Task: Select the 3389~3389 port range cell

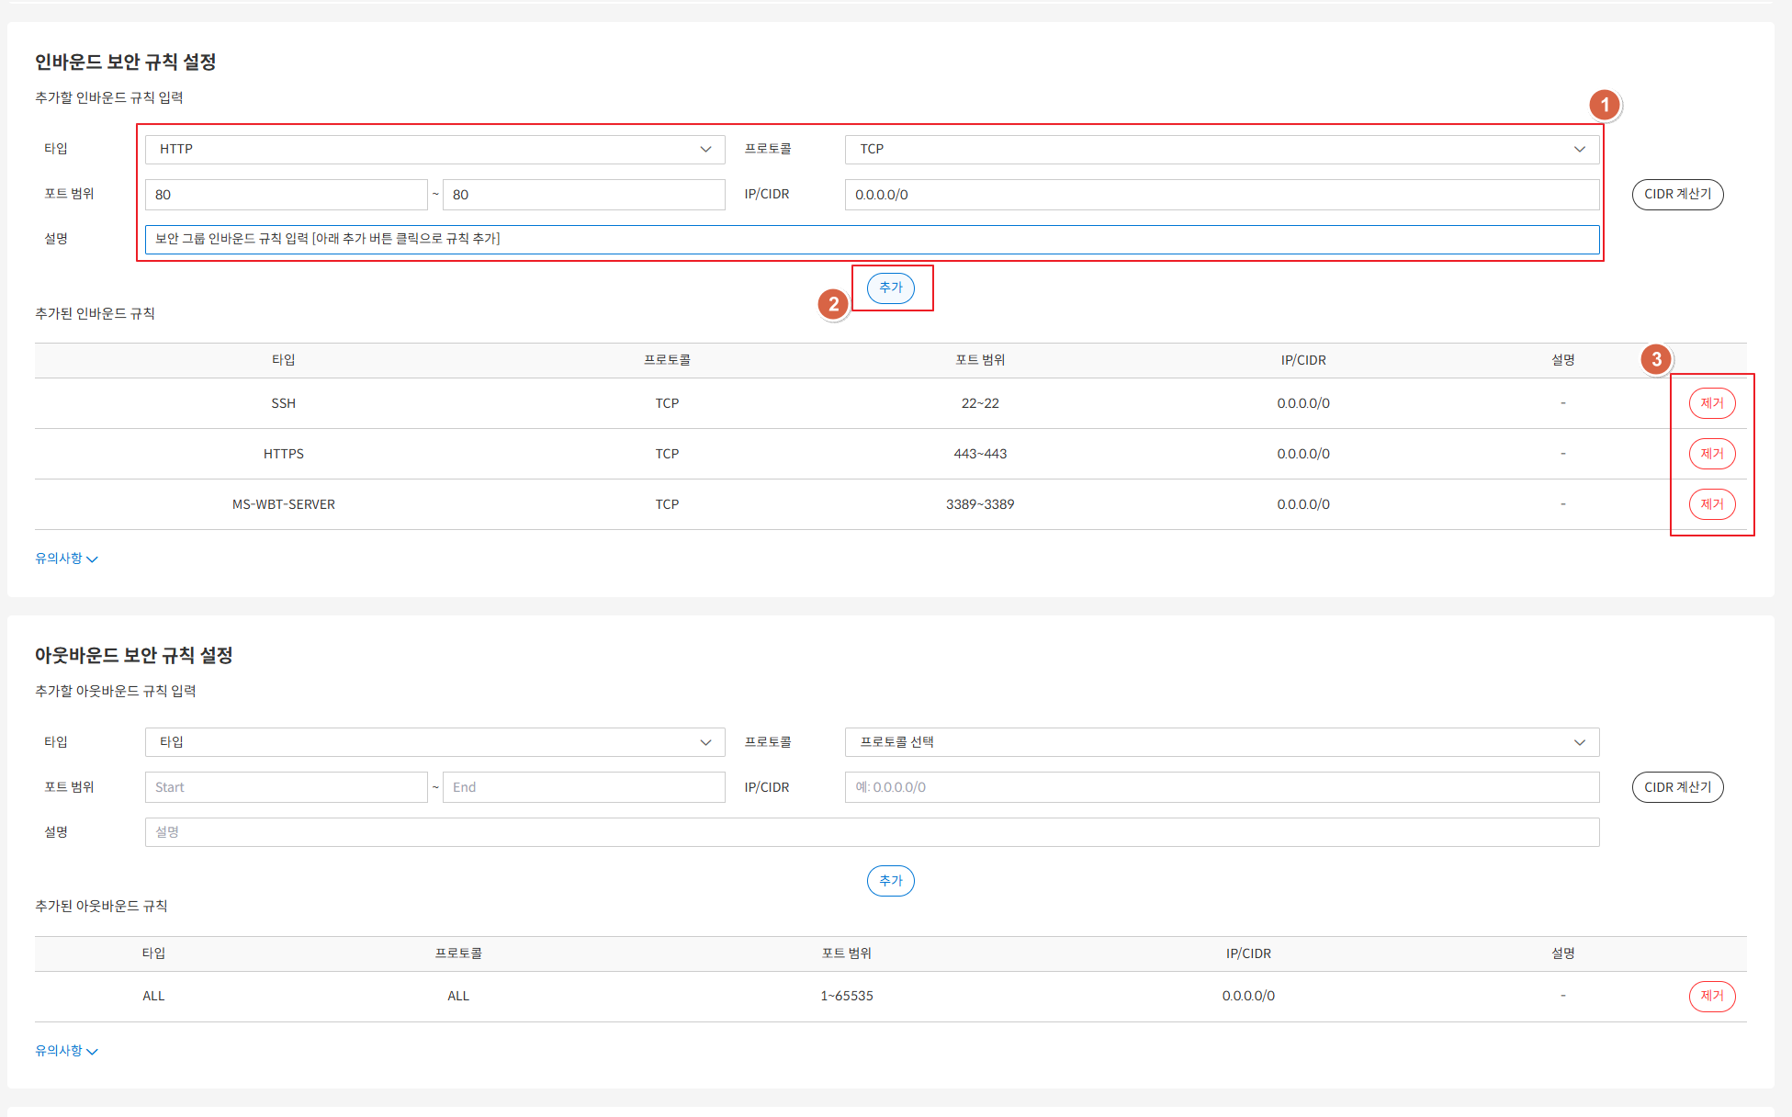Action: pos(980,504)
